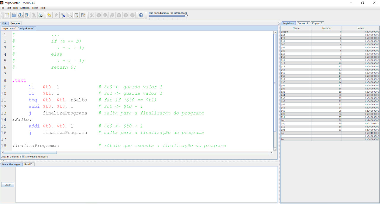Image resolution: width=380 pixels, height=204 pixels.
Task: Click the Save As toolbar icon
Action: pyautogui.click(x=27, y=15)
